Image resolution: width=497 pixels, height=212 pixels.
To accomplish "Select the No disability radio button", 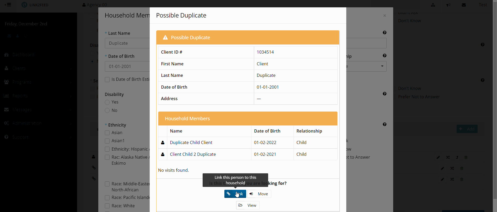I will pos(107,111).
